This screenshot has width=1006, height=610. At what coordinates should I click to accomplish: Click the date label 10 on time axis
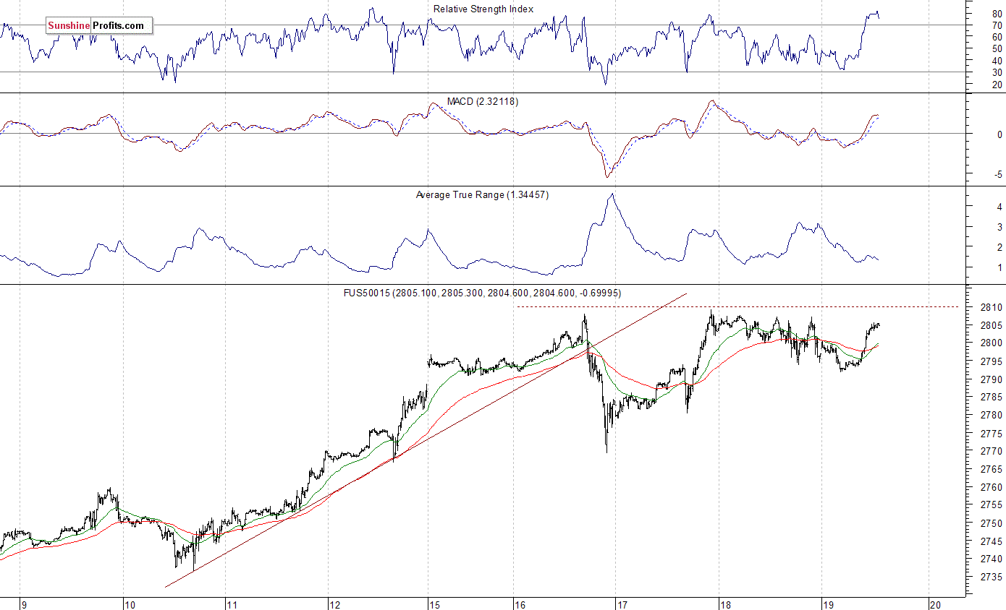point(130,605)
